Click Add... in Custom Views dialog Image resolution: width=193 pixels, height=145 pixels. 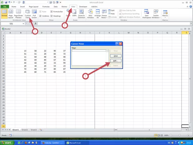tap(115, 60)
